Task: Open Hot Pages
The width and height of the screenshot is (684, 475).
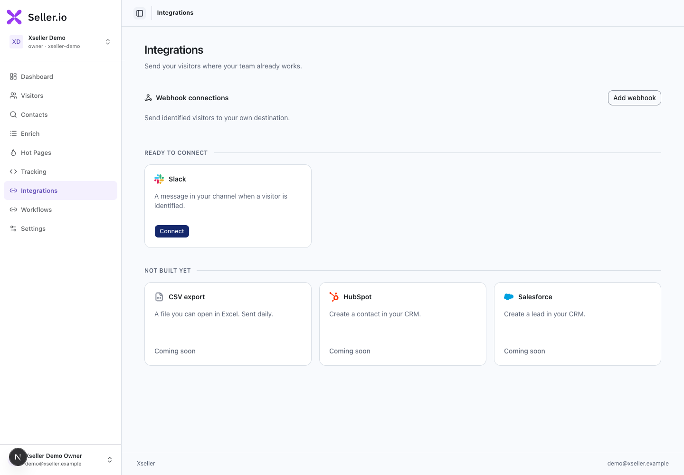Action: coord(60,152)
